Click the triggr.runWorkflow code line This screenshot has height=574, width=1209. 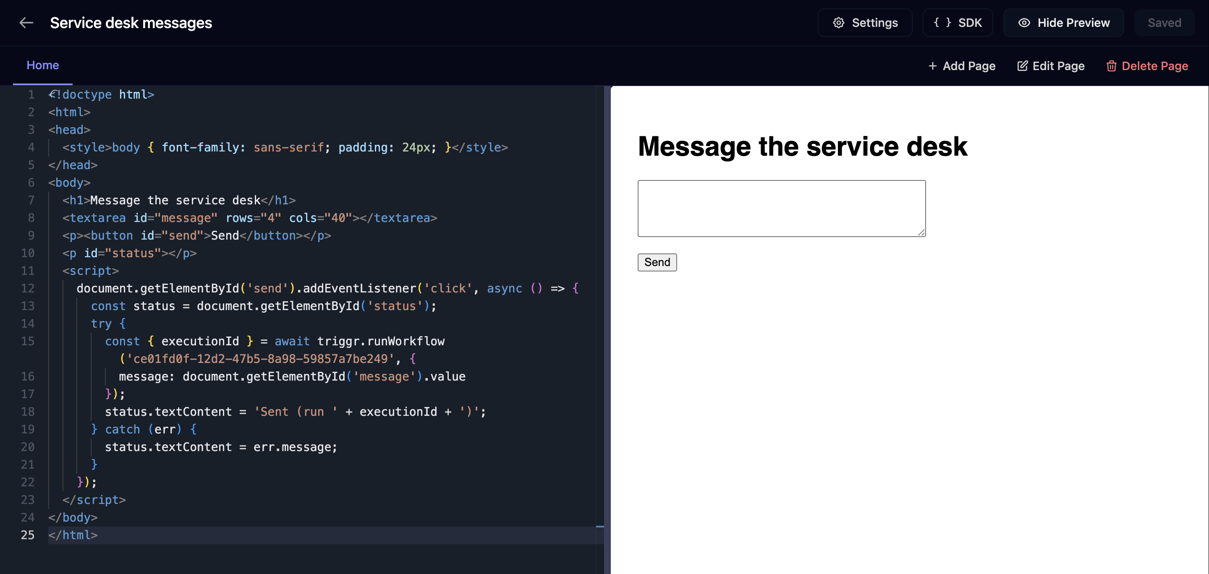click(275, 342)
